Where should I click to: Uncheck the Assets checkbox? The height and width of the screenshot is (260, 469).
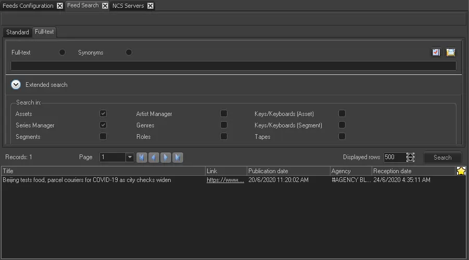click(103, 113)
